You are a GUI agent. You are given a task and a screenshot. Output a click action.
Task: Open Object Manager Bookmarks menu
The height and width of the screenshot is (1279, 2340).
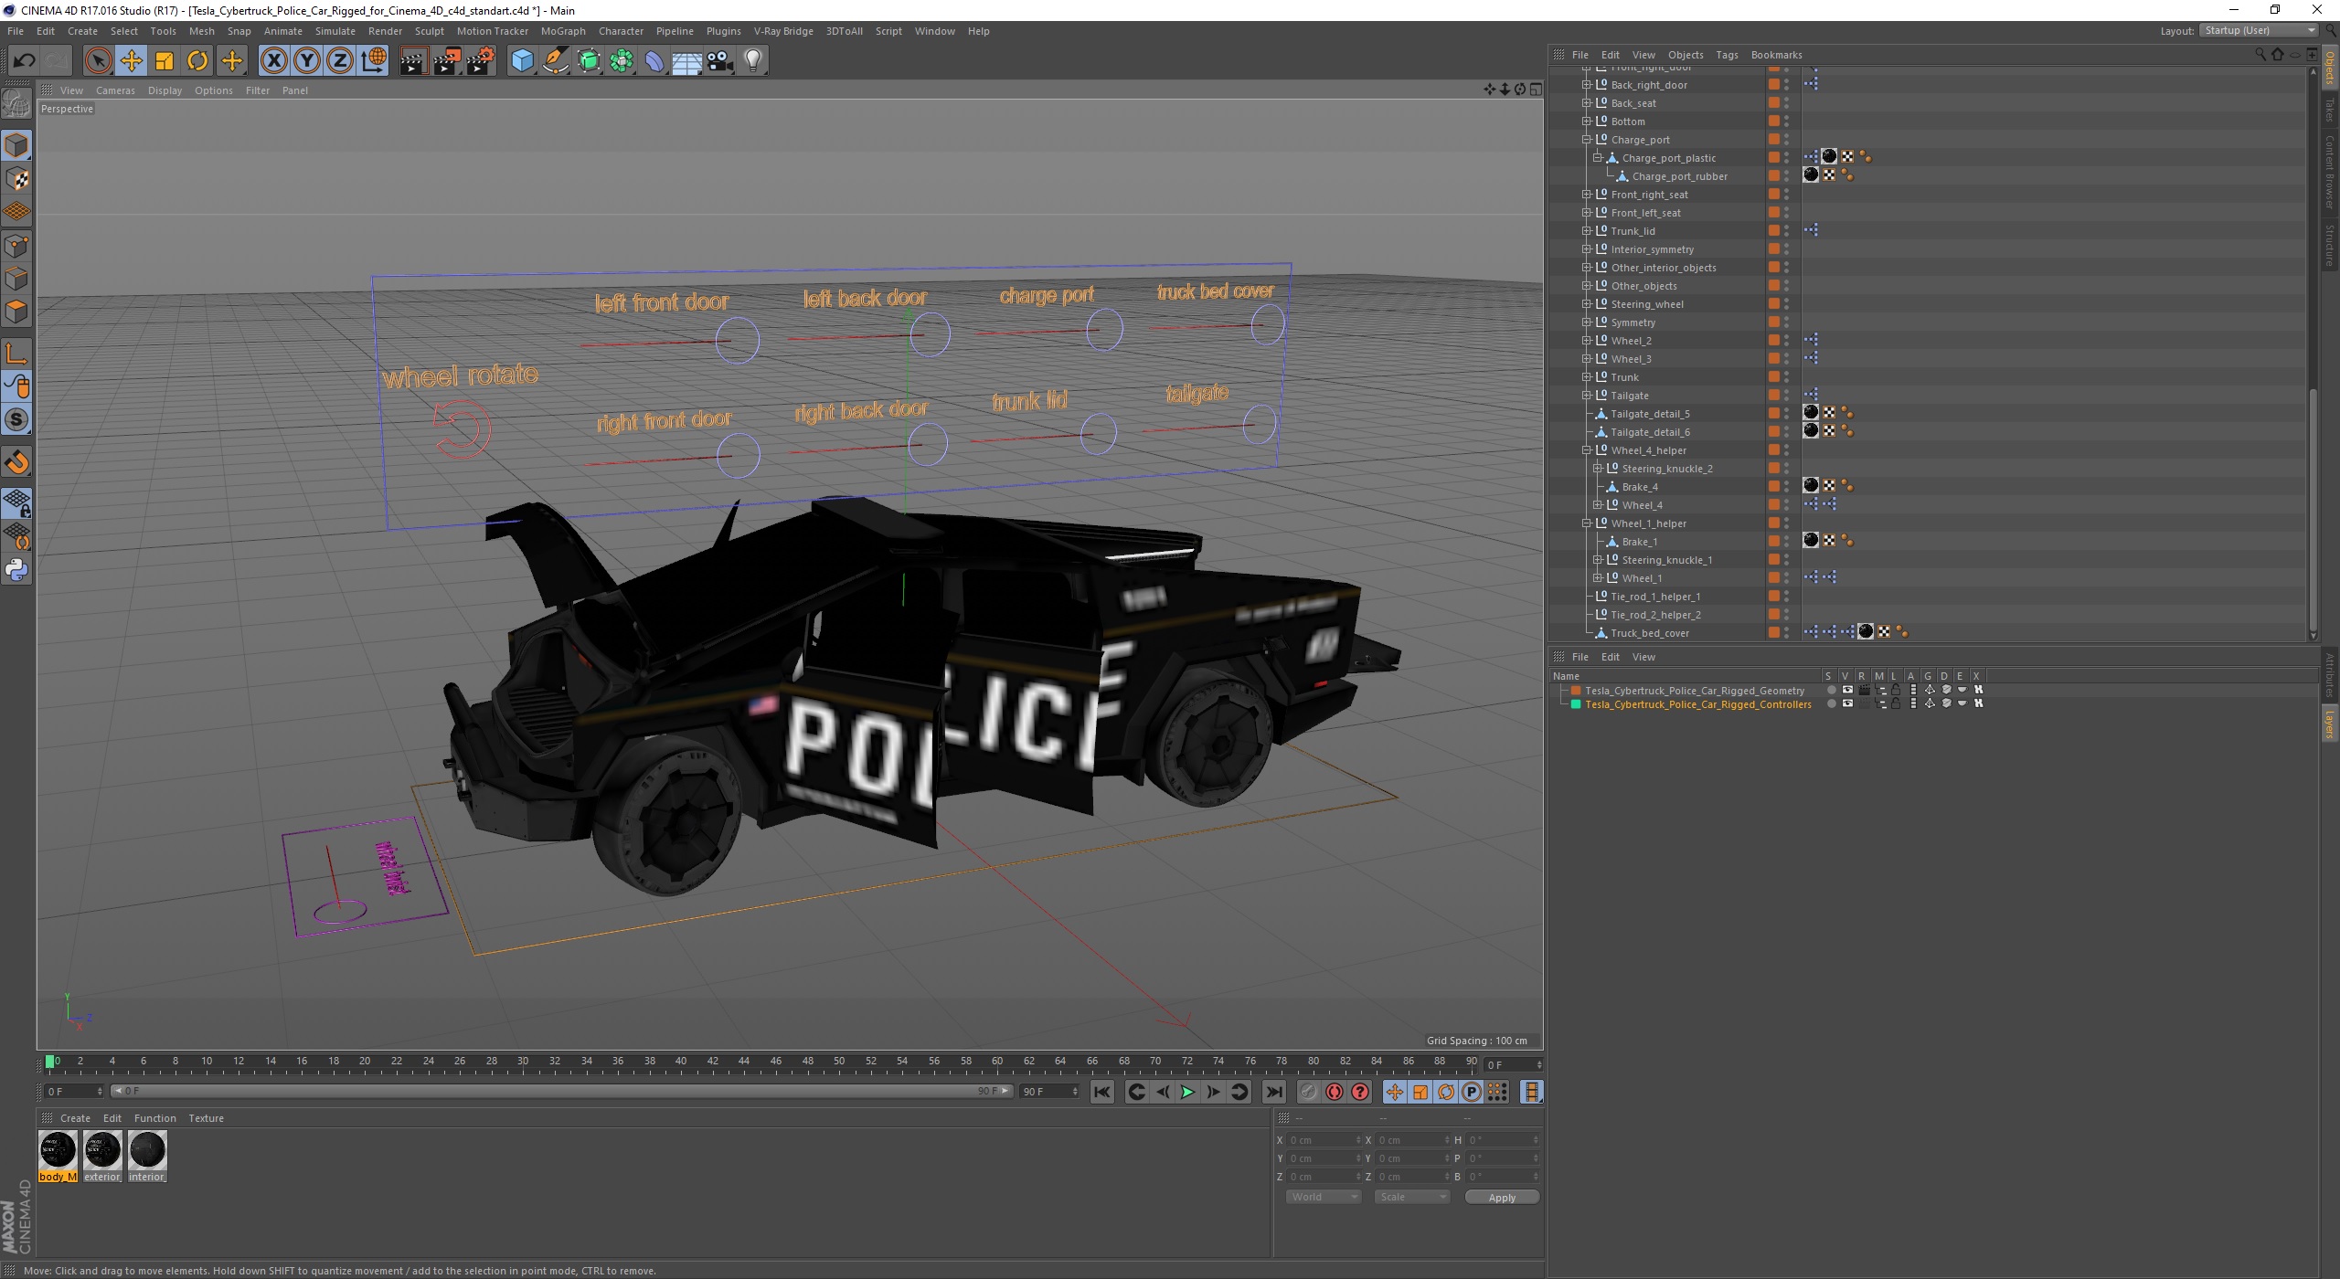click(x=1776, y=55)
